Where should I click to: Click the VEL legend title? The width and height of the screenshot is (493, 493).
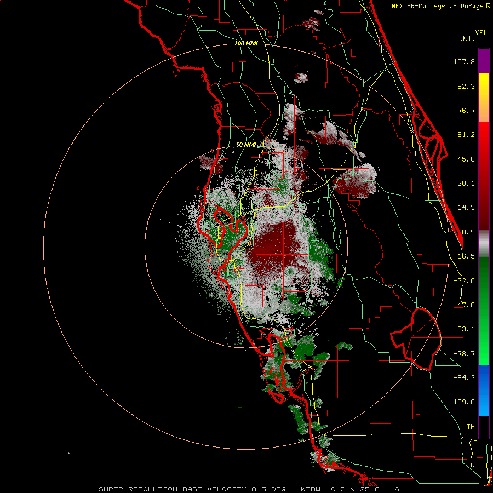coord(481,33)
